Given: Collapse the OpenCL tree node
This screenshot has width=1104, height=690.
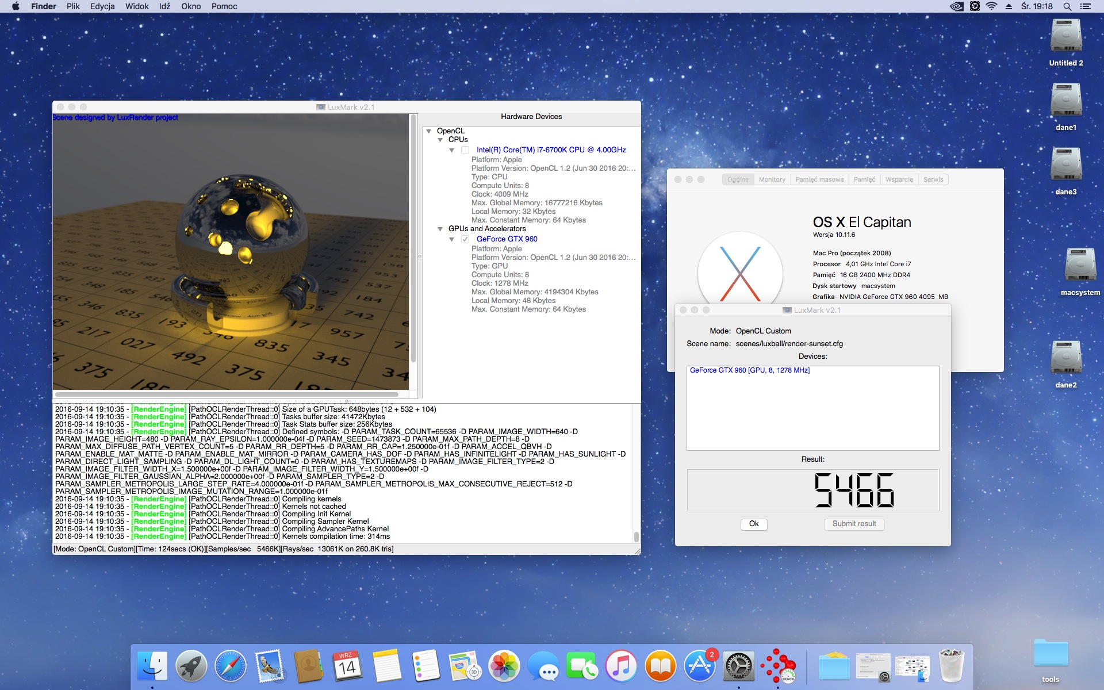Looking at the screenshot, I should pyautogui.click(x=429, y=131).
